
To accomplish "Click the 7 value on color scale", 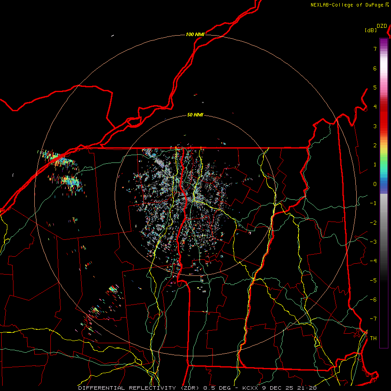I will pos(375,49).
